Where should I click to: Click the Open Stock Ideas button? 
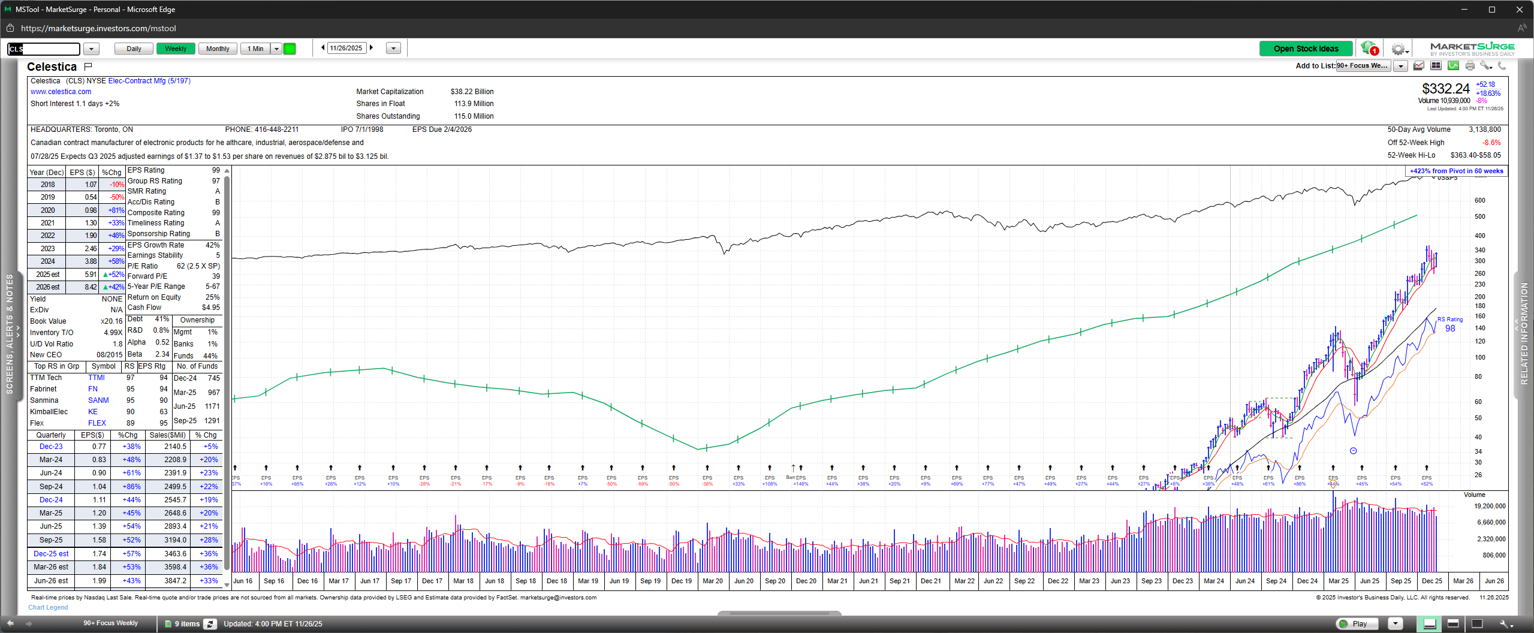1306,49
